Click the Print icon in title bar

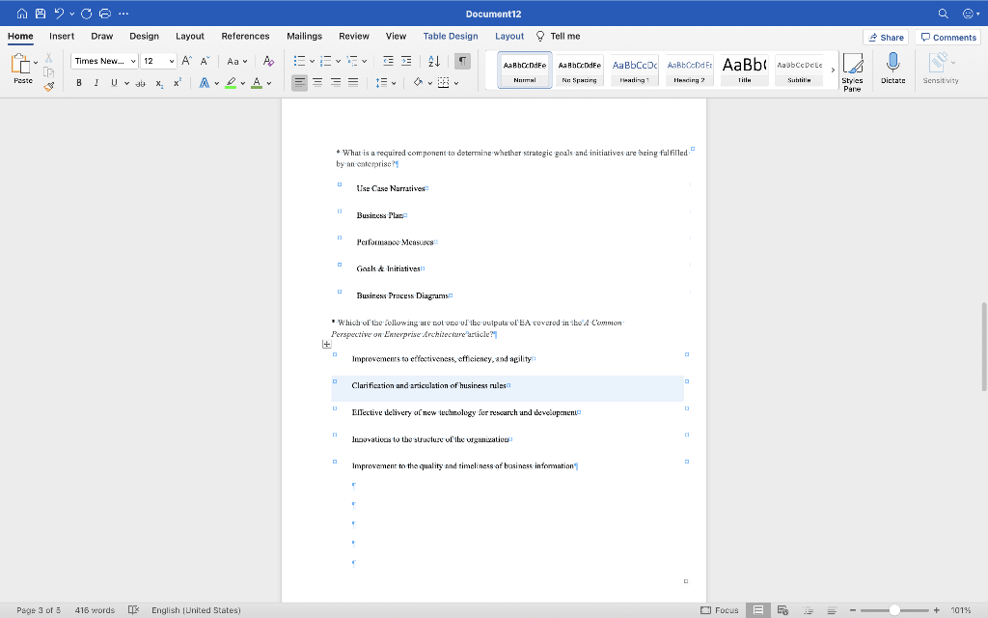(x=104, y=14)
